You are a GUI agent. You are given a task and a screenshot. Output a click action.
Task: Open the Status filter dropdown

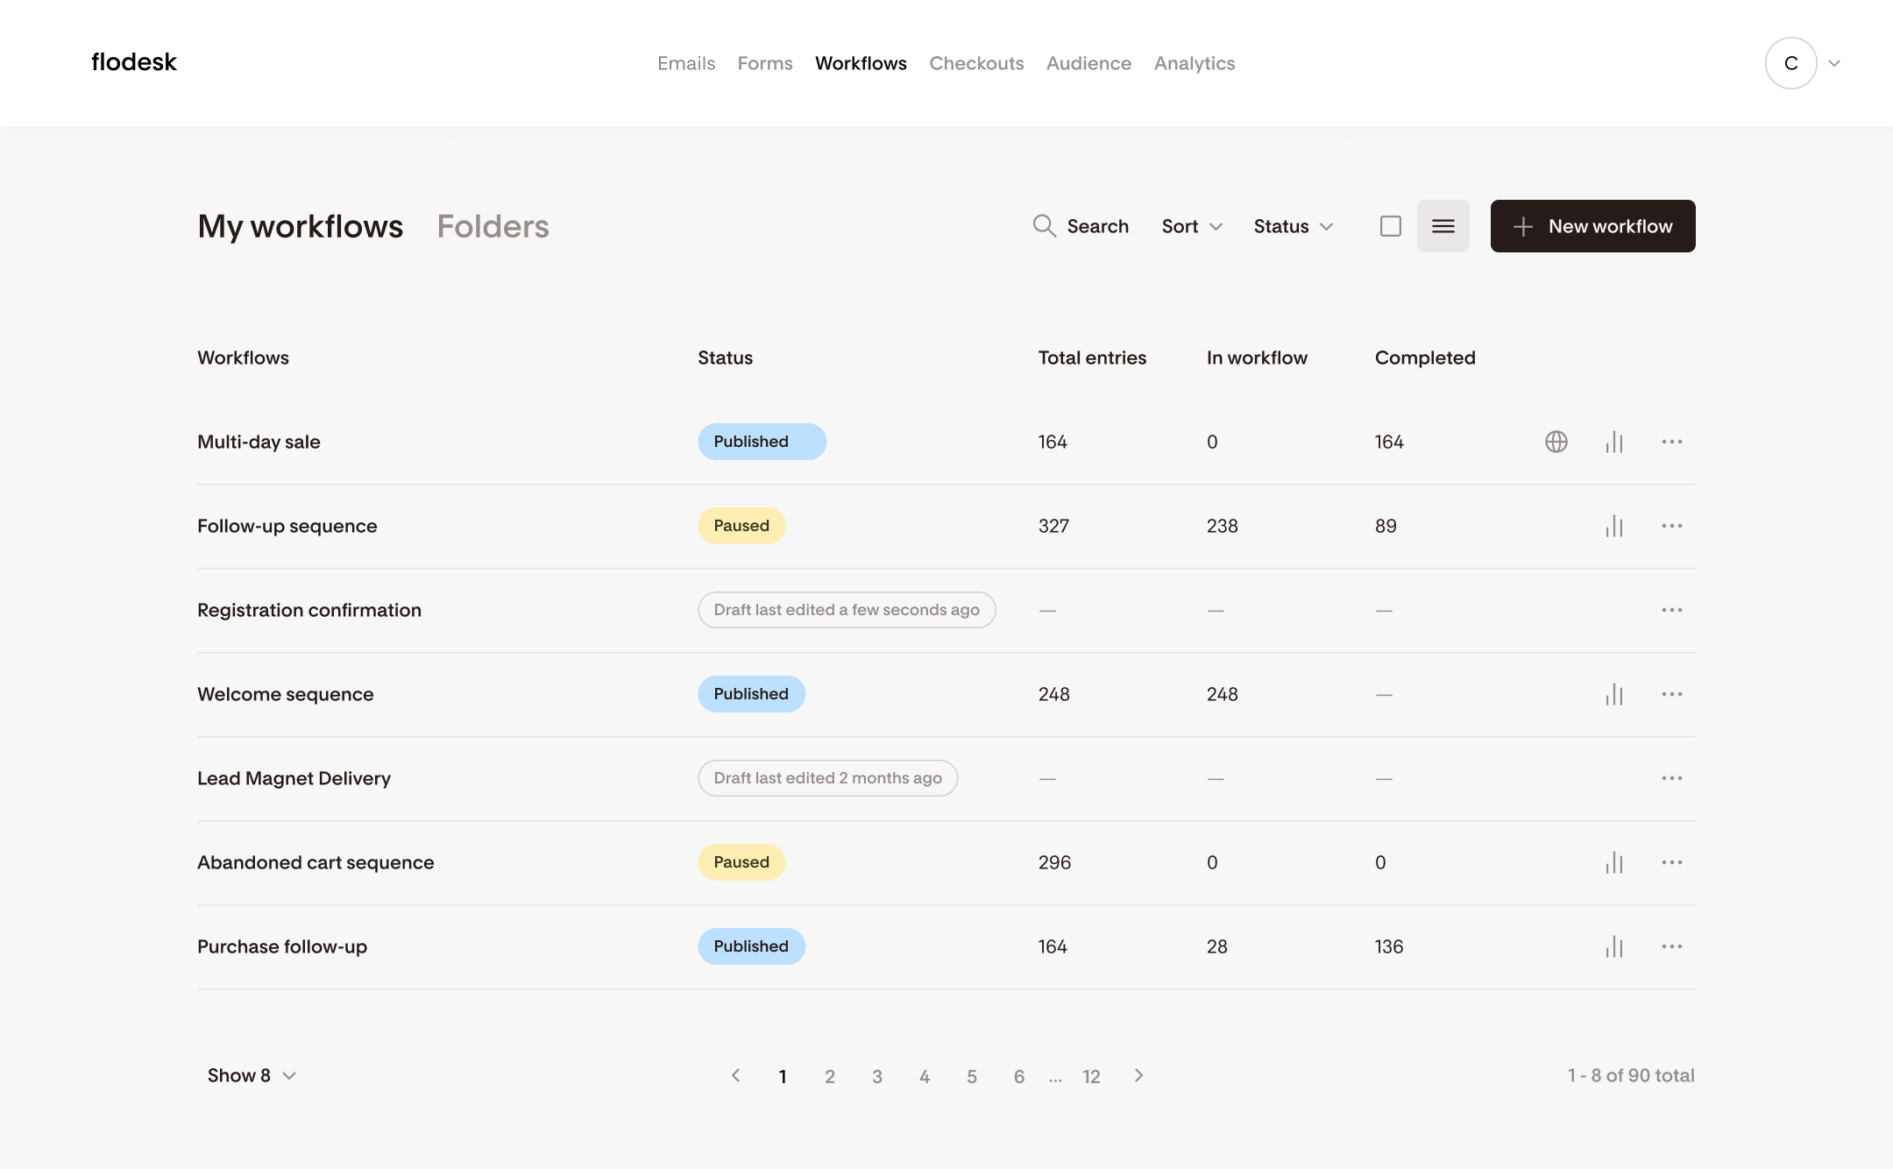pos(1293,226)
